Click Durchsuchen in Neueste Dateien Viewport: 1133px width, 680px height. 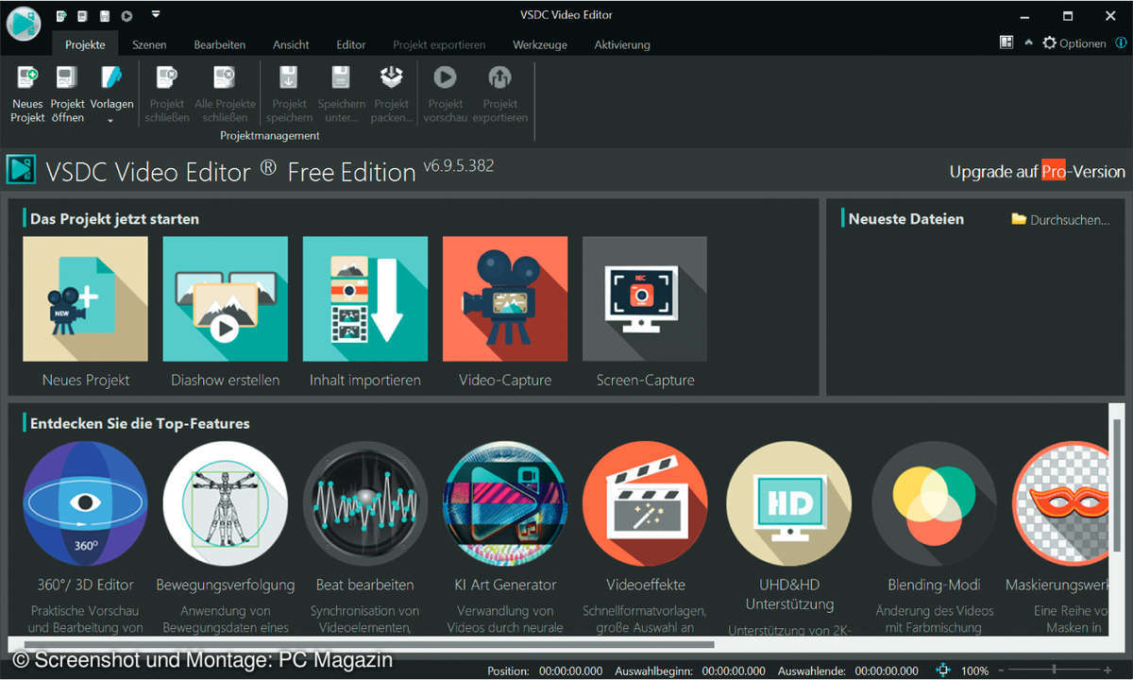coord(1059,219)
